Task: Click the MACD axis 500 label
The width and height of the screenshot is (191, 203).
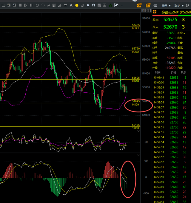Action: (x=146, y=161)
